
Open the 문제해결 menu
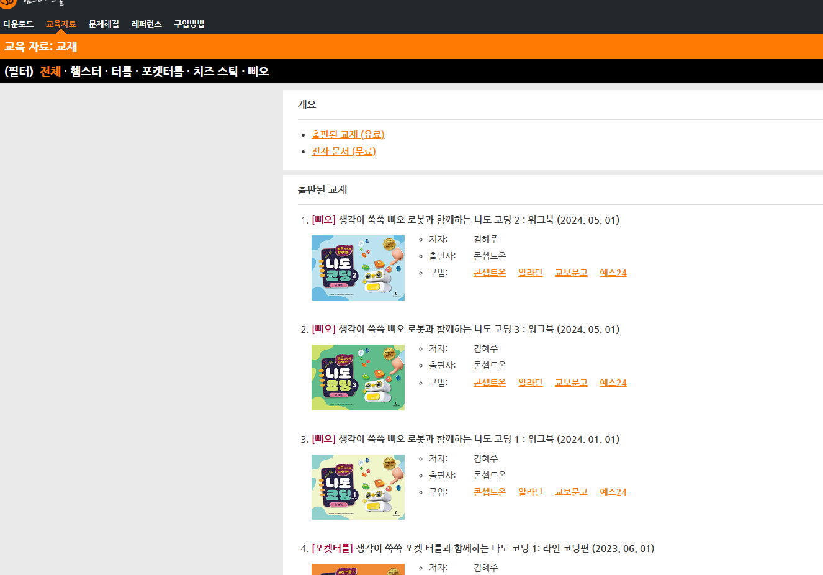pyautogui.click(x=104, y=24)
